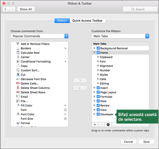Toggle the Page Layout checkbox
Image resolution: width=159 pixels, height=149 pixels.
tap(98, 92)
